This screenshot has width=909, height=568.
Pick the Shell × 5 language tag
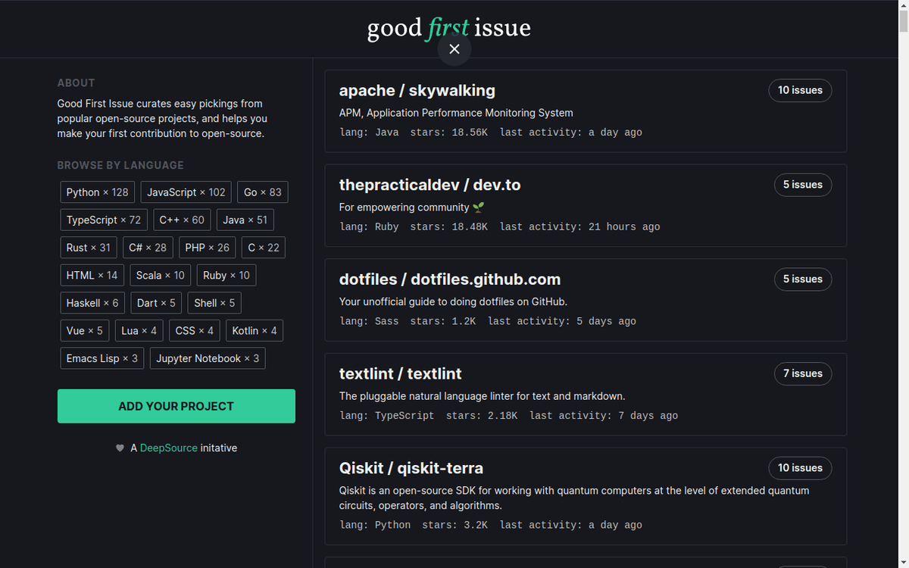tap(214, 303)
